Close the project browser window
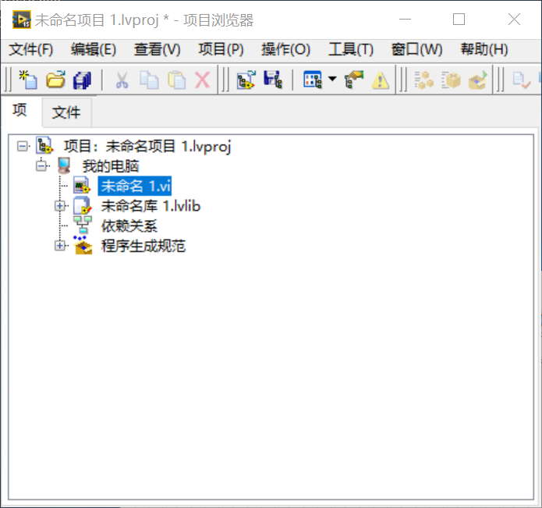 point(514,20)
